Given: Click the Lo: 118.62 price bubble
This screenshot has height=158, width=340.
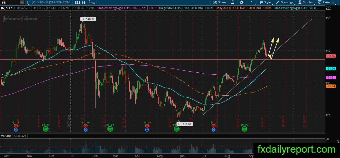Looking at the screenshot, I should coord(185,124).
